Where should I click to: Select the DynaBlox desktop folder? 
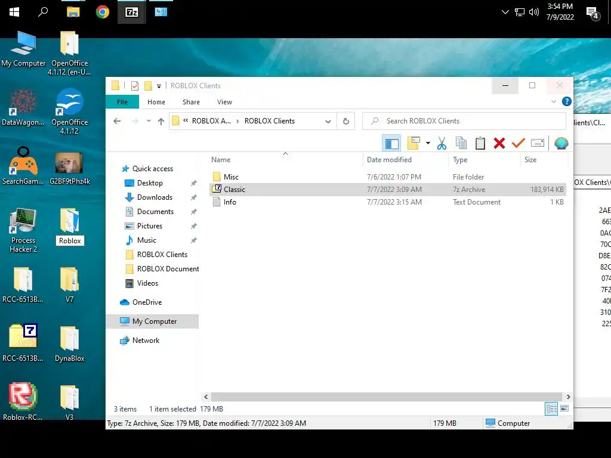[70, 344]
